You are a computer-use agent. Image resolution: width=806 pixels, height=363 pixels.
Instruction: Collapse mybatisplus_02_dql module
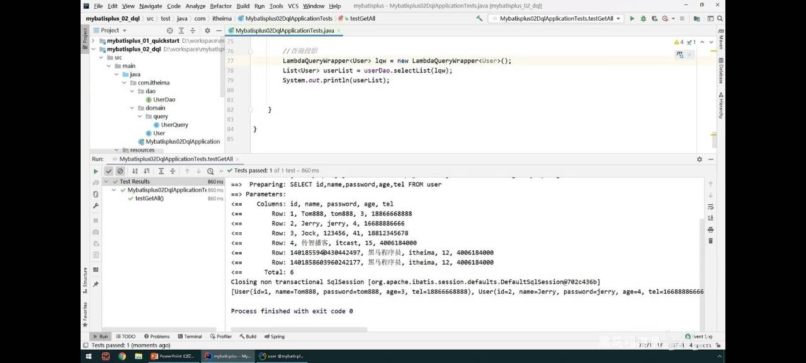coord(94,49)
